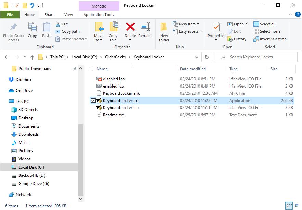Switch to Large icons view in status bar

(297, 206)
